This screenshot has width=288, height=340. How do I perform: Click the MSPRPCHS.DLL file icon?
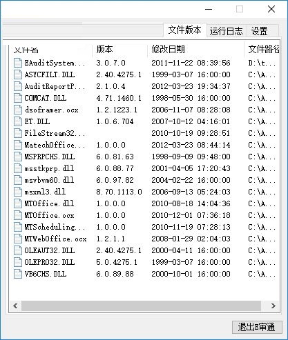(x=18, y=157)
